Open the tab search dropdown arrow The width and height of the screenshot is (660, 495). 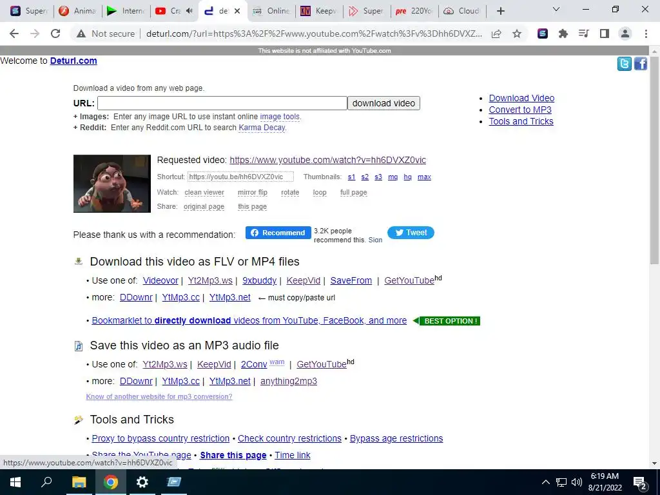point(556,9)
